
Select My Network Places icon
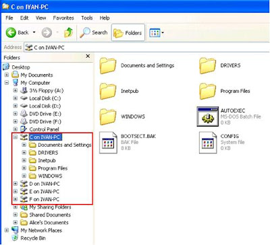(x=15, y=230)
